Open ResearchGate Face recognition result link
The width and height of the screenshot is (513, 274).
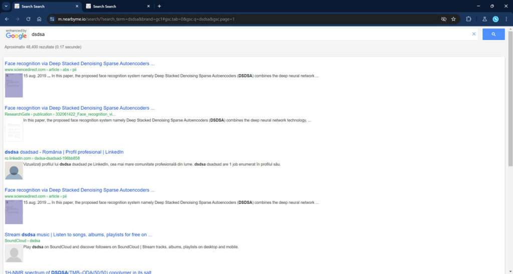click(80, 108)
